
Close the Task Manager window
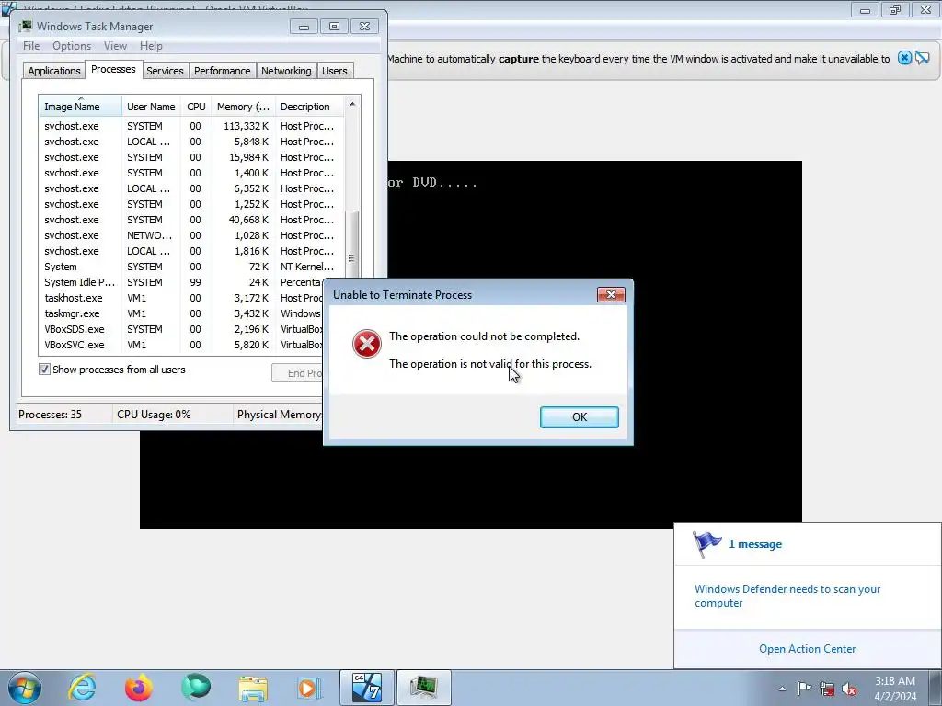364,27
